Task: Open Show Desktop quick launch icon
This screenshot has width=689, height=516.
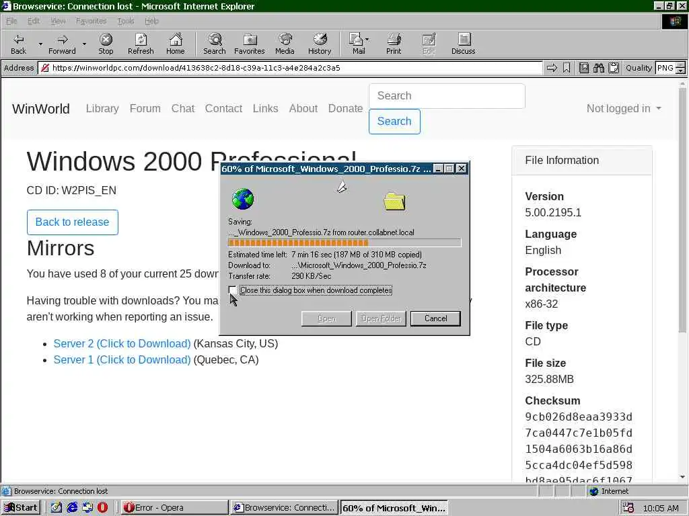Action: pyautogui.click(x=57, y=508)
